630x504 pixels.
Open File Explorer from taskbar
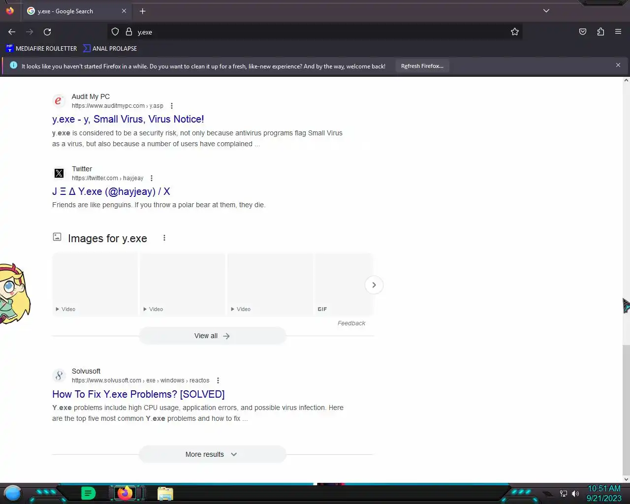tap(165, 494)
